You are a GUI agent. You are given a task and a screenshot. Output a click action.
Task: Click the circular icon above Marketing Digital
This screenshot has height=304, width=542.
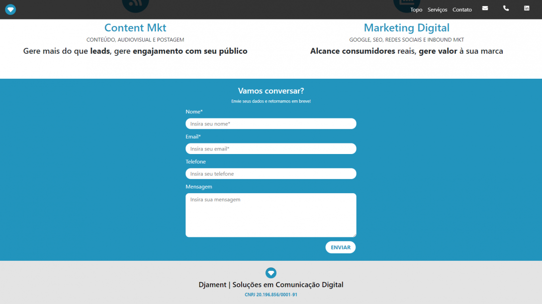(x=406, y=5)
